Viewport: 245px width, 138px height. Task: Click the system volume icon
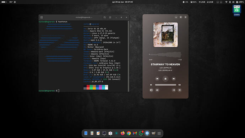coord(233,2)
